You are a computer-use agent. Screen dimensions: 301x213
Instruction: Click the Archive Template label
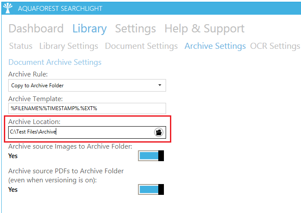[x=35, y=99]
